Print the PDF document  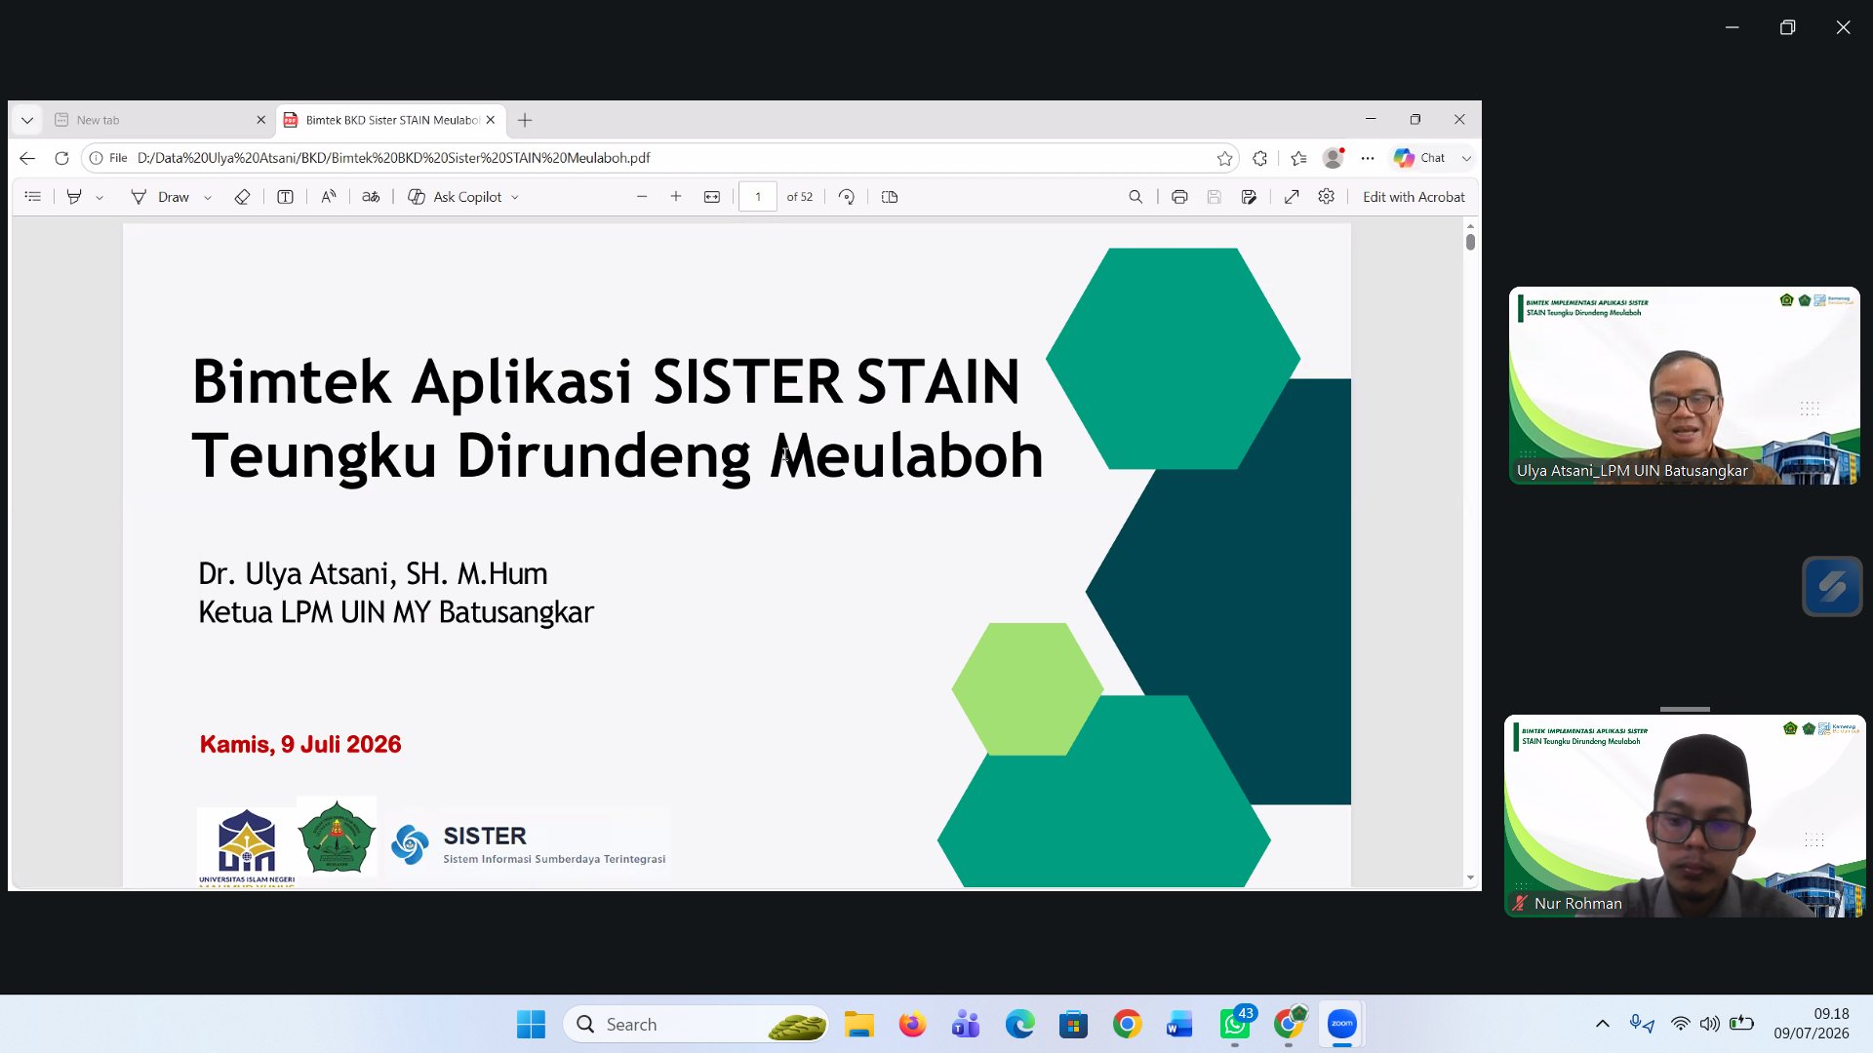1179,197
